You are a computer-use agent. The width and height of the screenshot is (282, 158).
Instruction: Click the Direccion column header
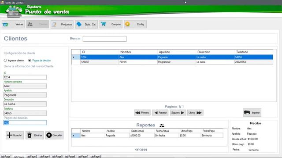215,52
